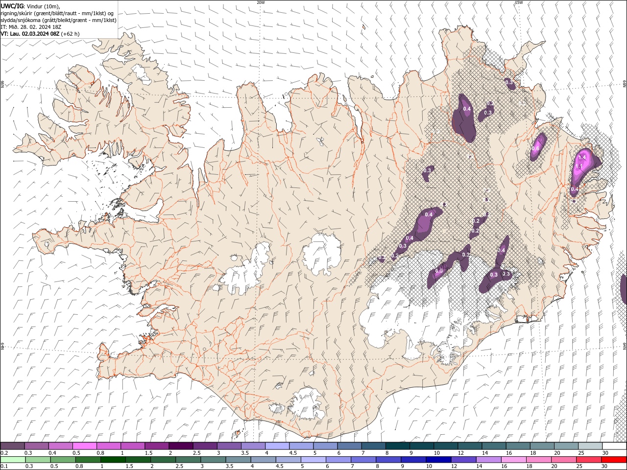Select the 0.2 dark mauve swatch in the snow scale
627x470 pixels.
click(x=13, y=446)
